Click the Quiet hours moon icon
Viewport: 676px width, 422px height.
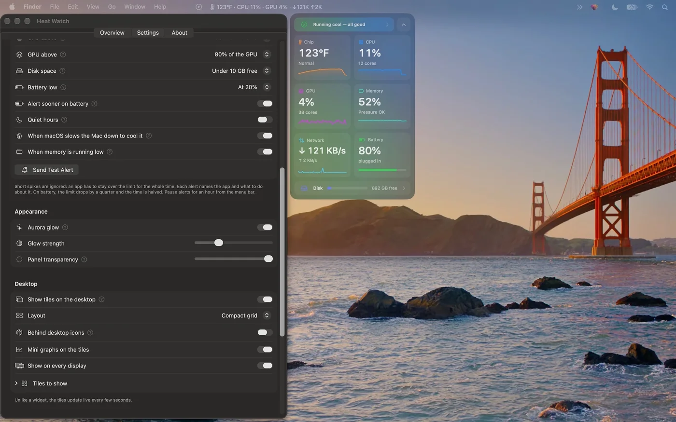[19, 120]
